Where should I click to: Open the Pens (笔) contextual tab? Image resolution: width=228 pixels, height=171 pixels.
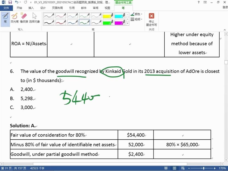point(123,8)
